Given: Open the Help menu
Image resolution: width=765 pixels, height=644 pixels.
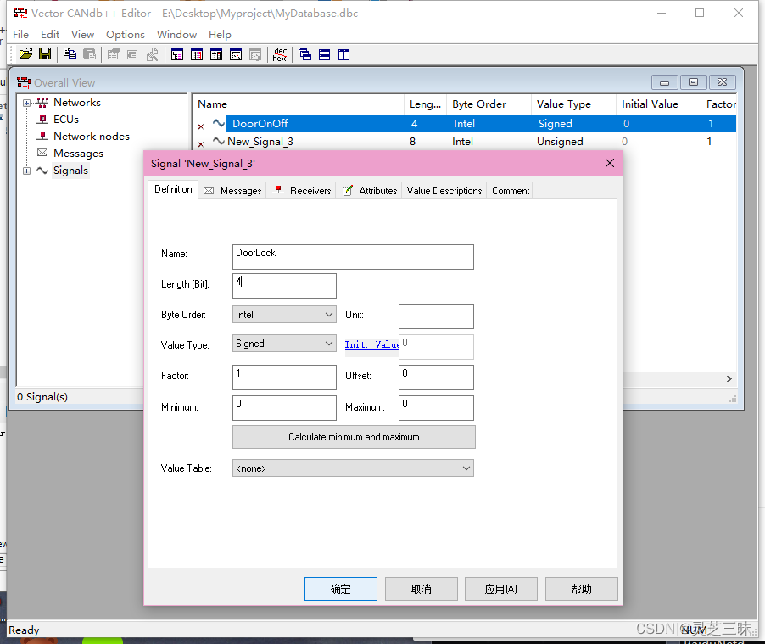Looking at the screenshot, I should 220,35.
